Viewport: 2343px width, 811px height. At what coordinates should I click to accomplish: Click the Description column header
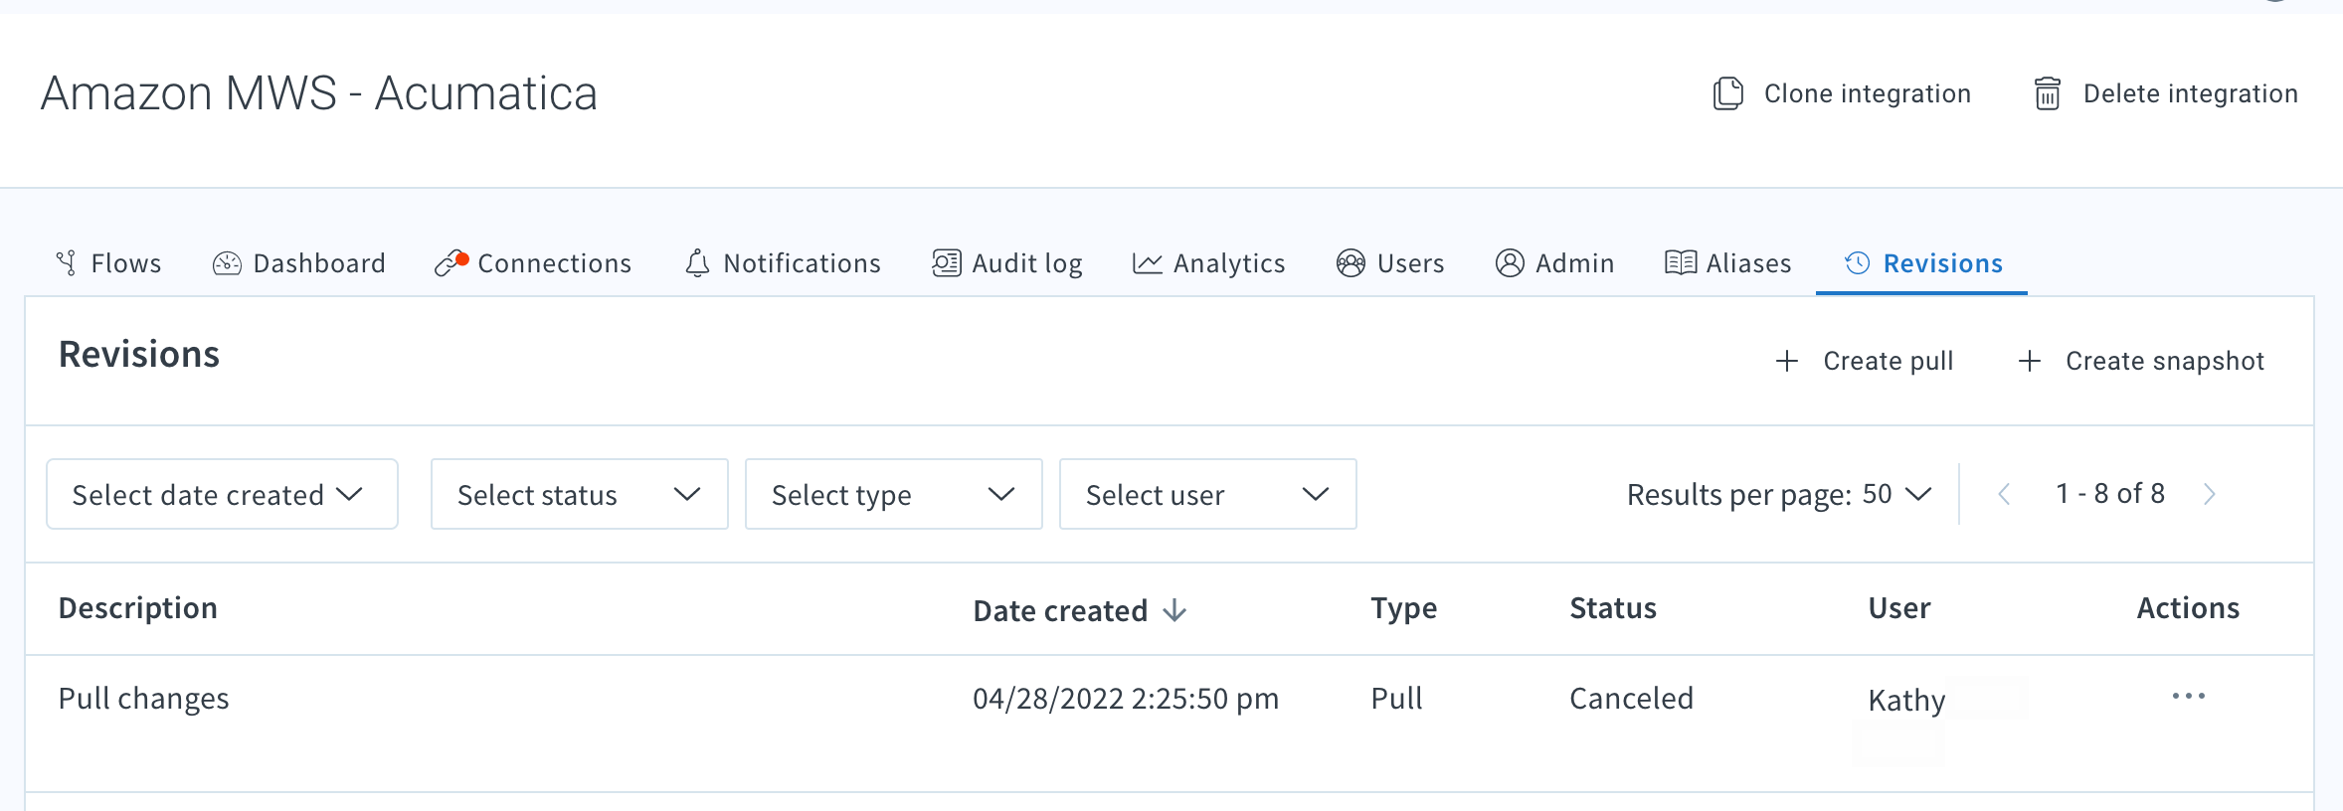pos(138,608)
